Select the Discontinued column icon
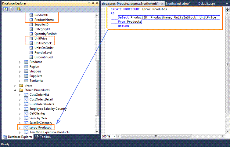This screenshot has width=230, height=147. pos(31,57)
